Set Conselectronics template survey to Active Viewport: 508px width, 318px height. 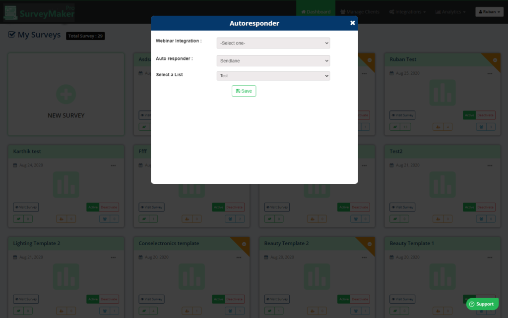tap(219, 299)
